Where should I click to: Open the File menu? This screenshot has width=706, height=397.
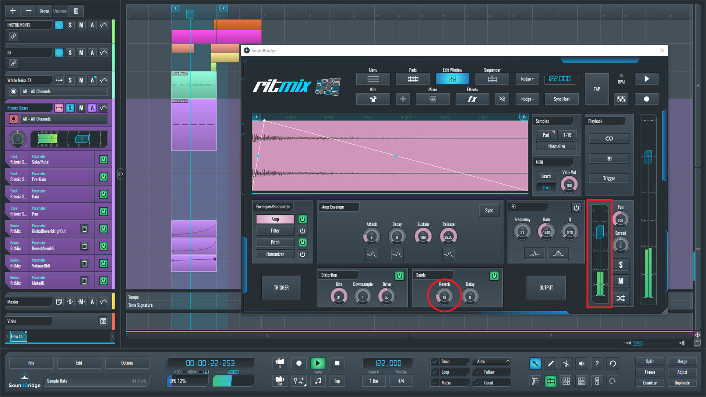click(31, 363)
